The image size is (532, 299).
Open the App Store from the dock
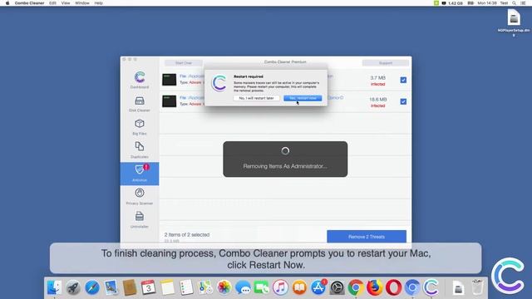(318, 287)
